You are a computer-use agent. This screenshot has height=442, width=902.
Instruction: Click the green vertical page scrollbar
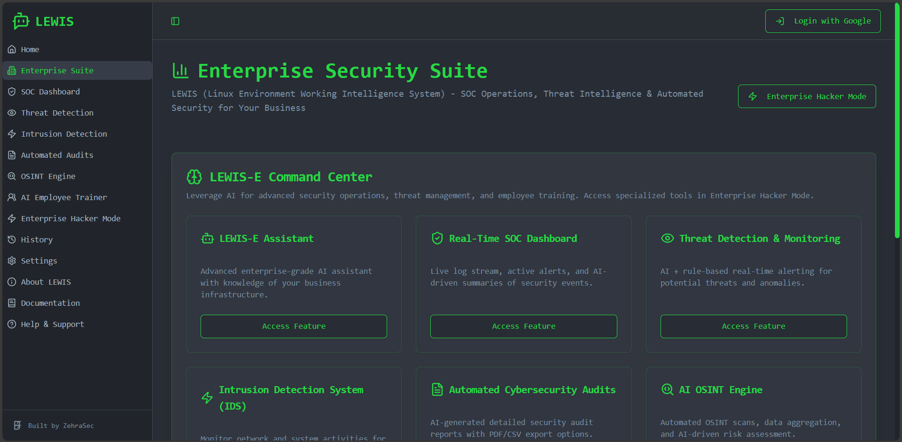[897, 122]
